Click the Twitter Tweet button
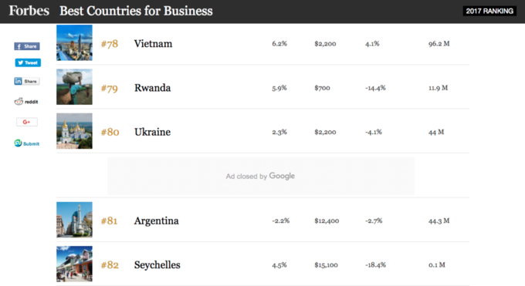Viewport: 525px width, 286px height. pyautogui.click(x=28, y=62)
